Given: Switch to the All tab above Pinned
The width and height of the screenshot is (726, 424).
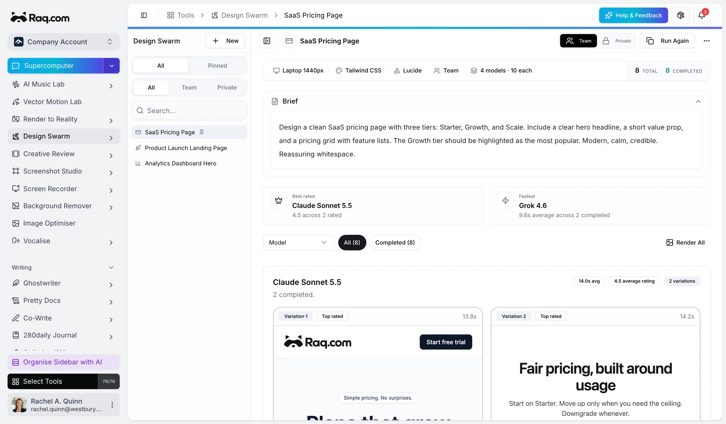Looking at the screenshot, I should click(161, 66).
